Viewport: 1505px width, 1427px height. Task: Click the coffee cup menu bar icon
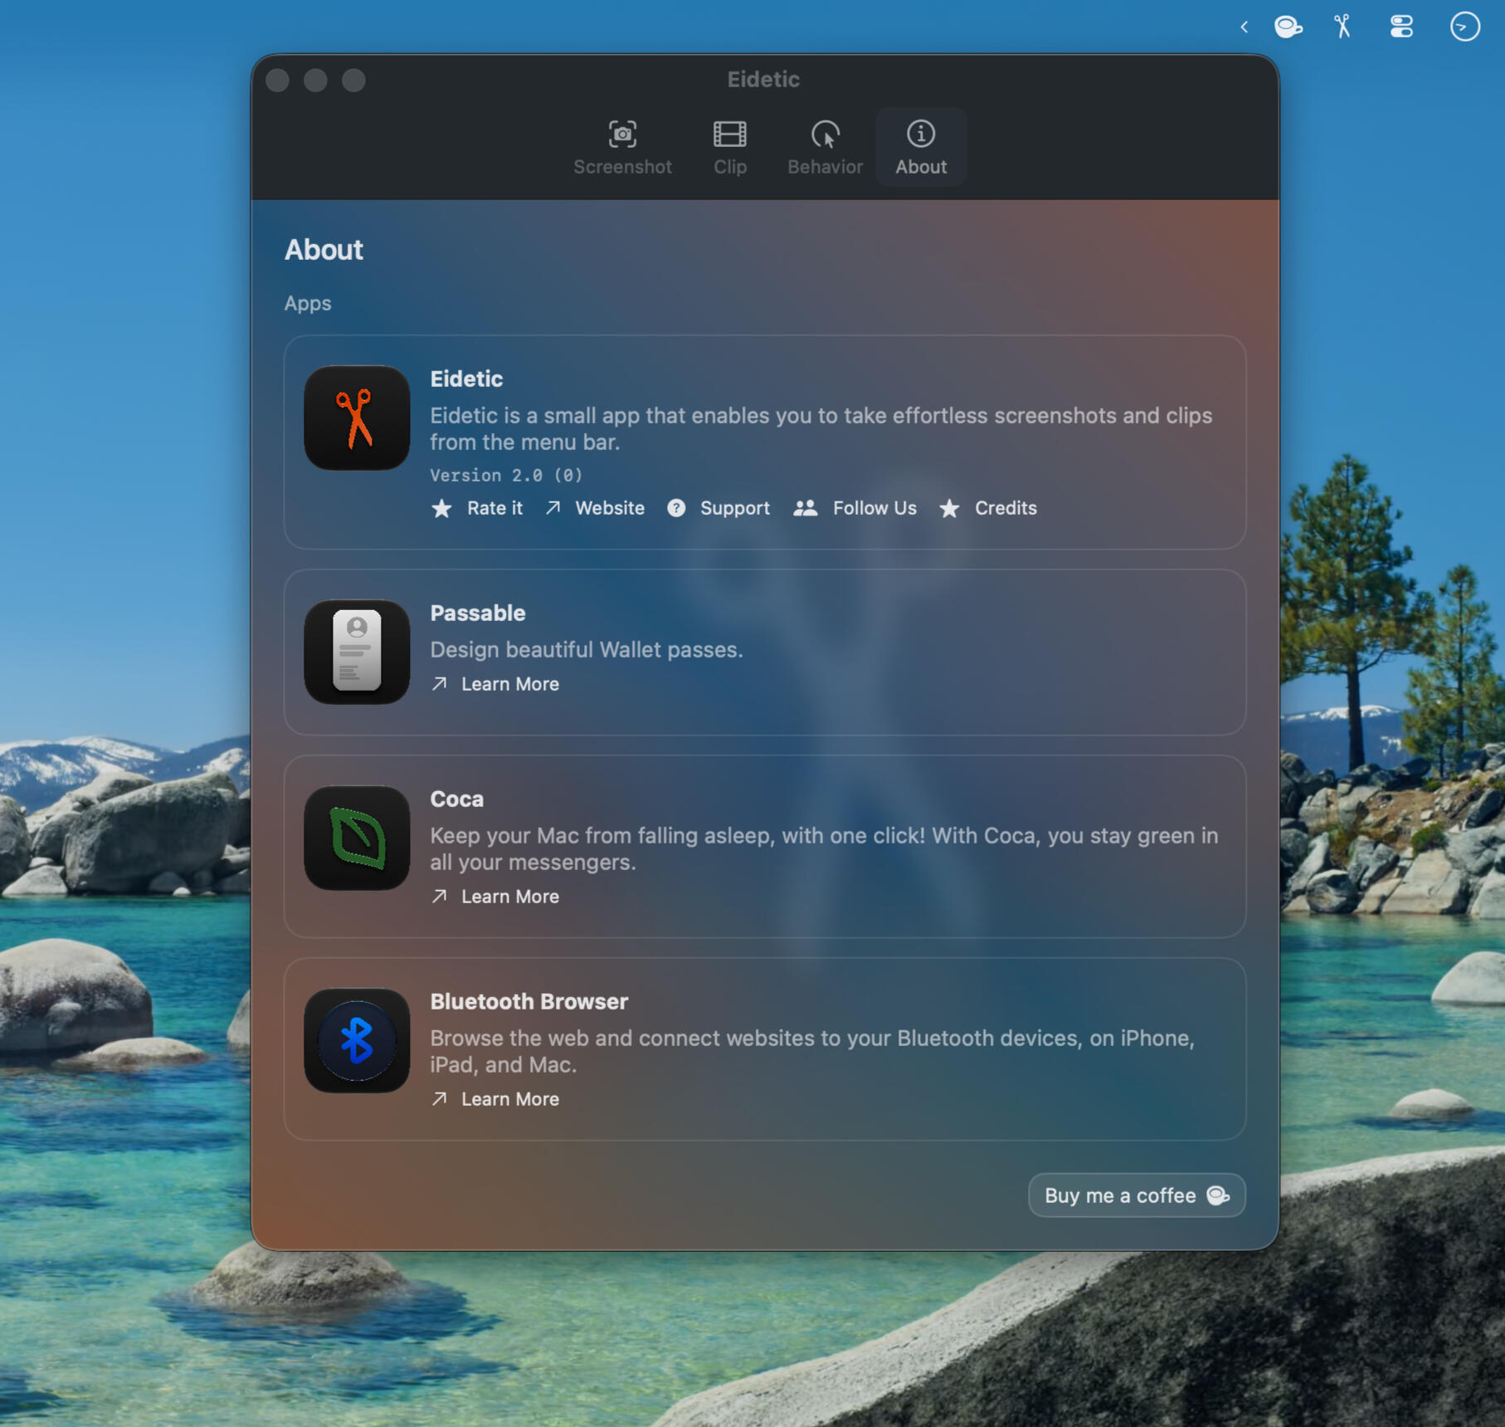pyautogui.click(x=1288, y=27)
